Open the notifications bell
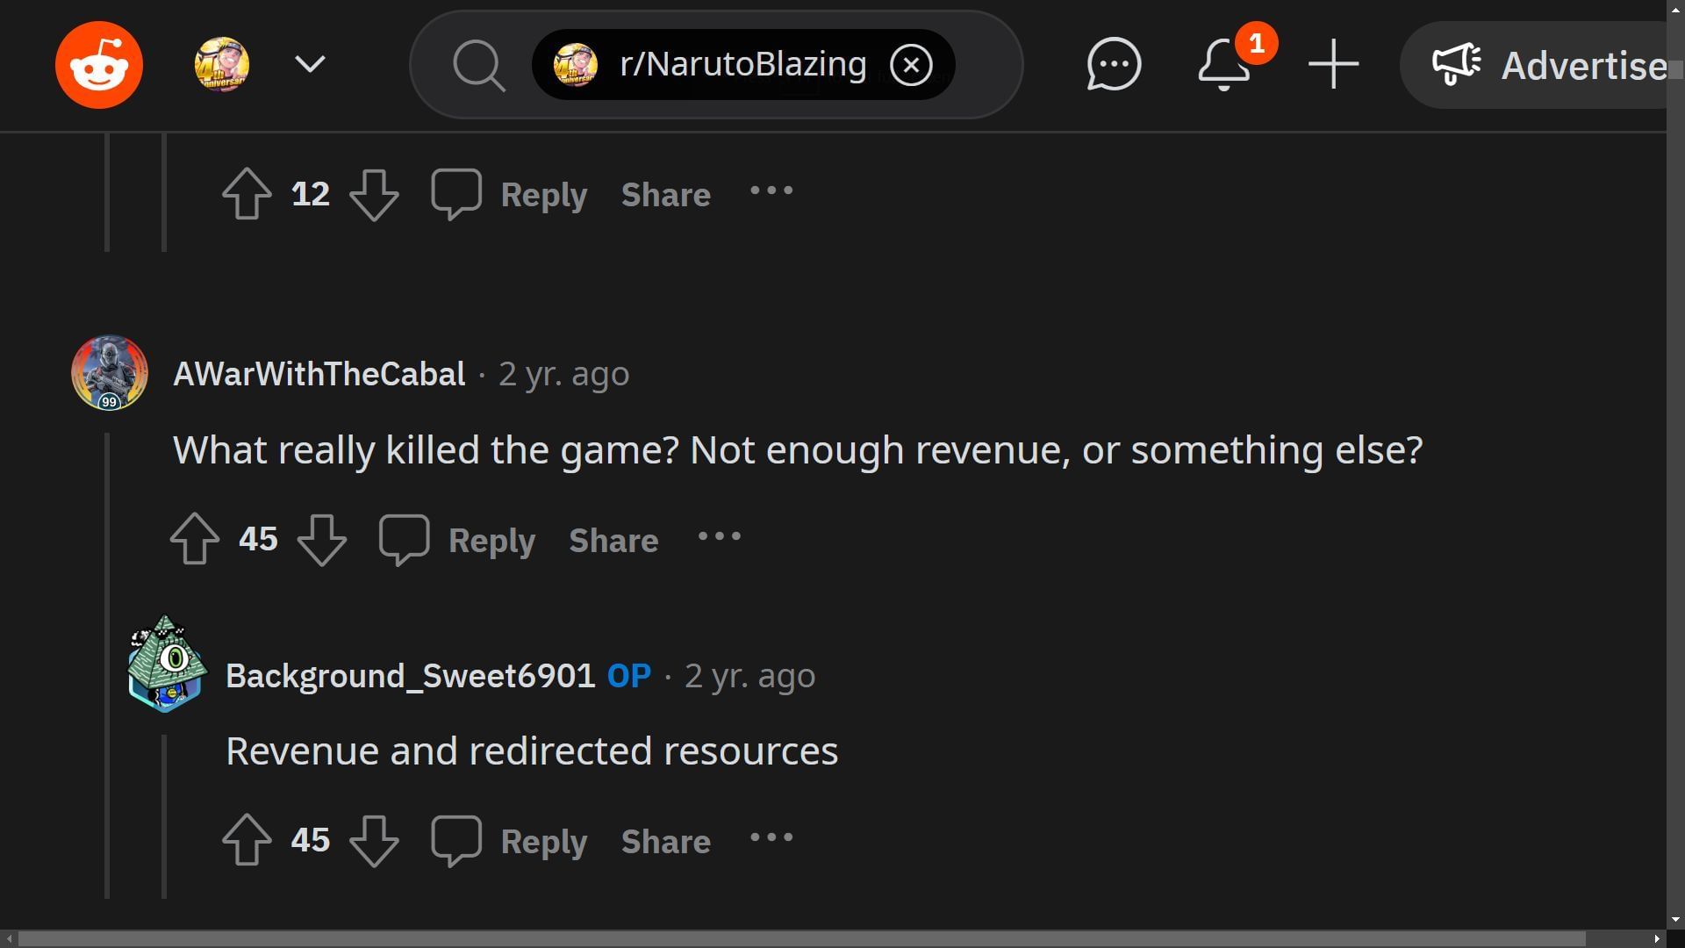 click(1224, 65)
